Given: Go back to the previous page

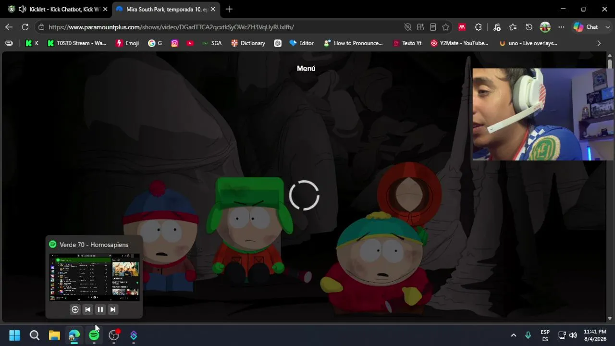Looking at the screenshot, I should (9, 27).
